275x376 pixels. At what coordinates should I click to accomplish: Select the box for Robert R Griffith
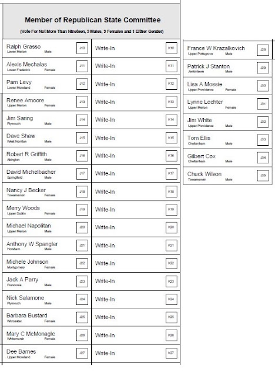point(82,156)
